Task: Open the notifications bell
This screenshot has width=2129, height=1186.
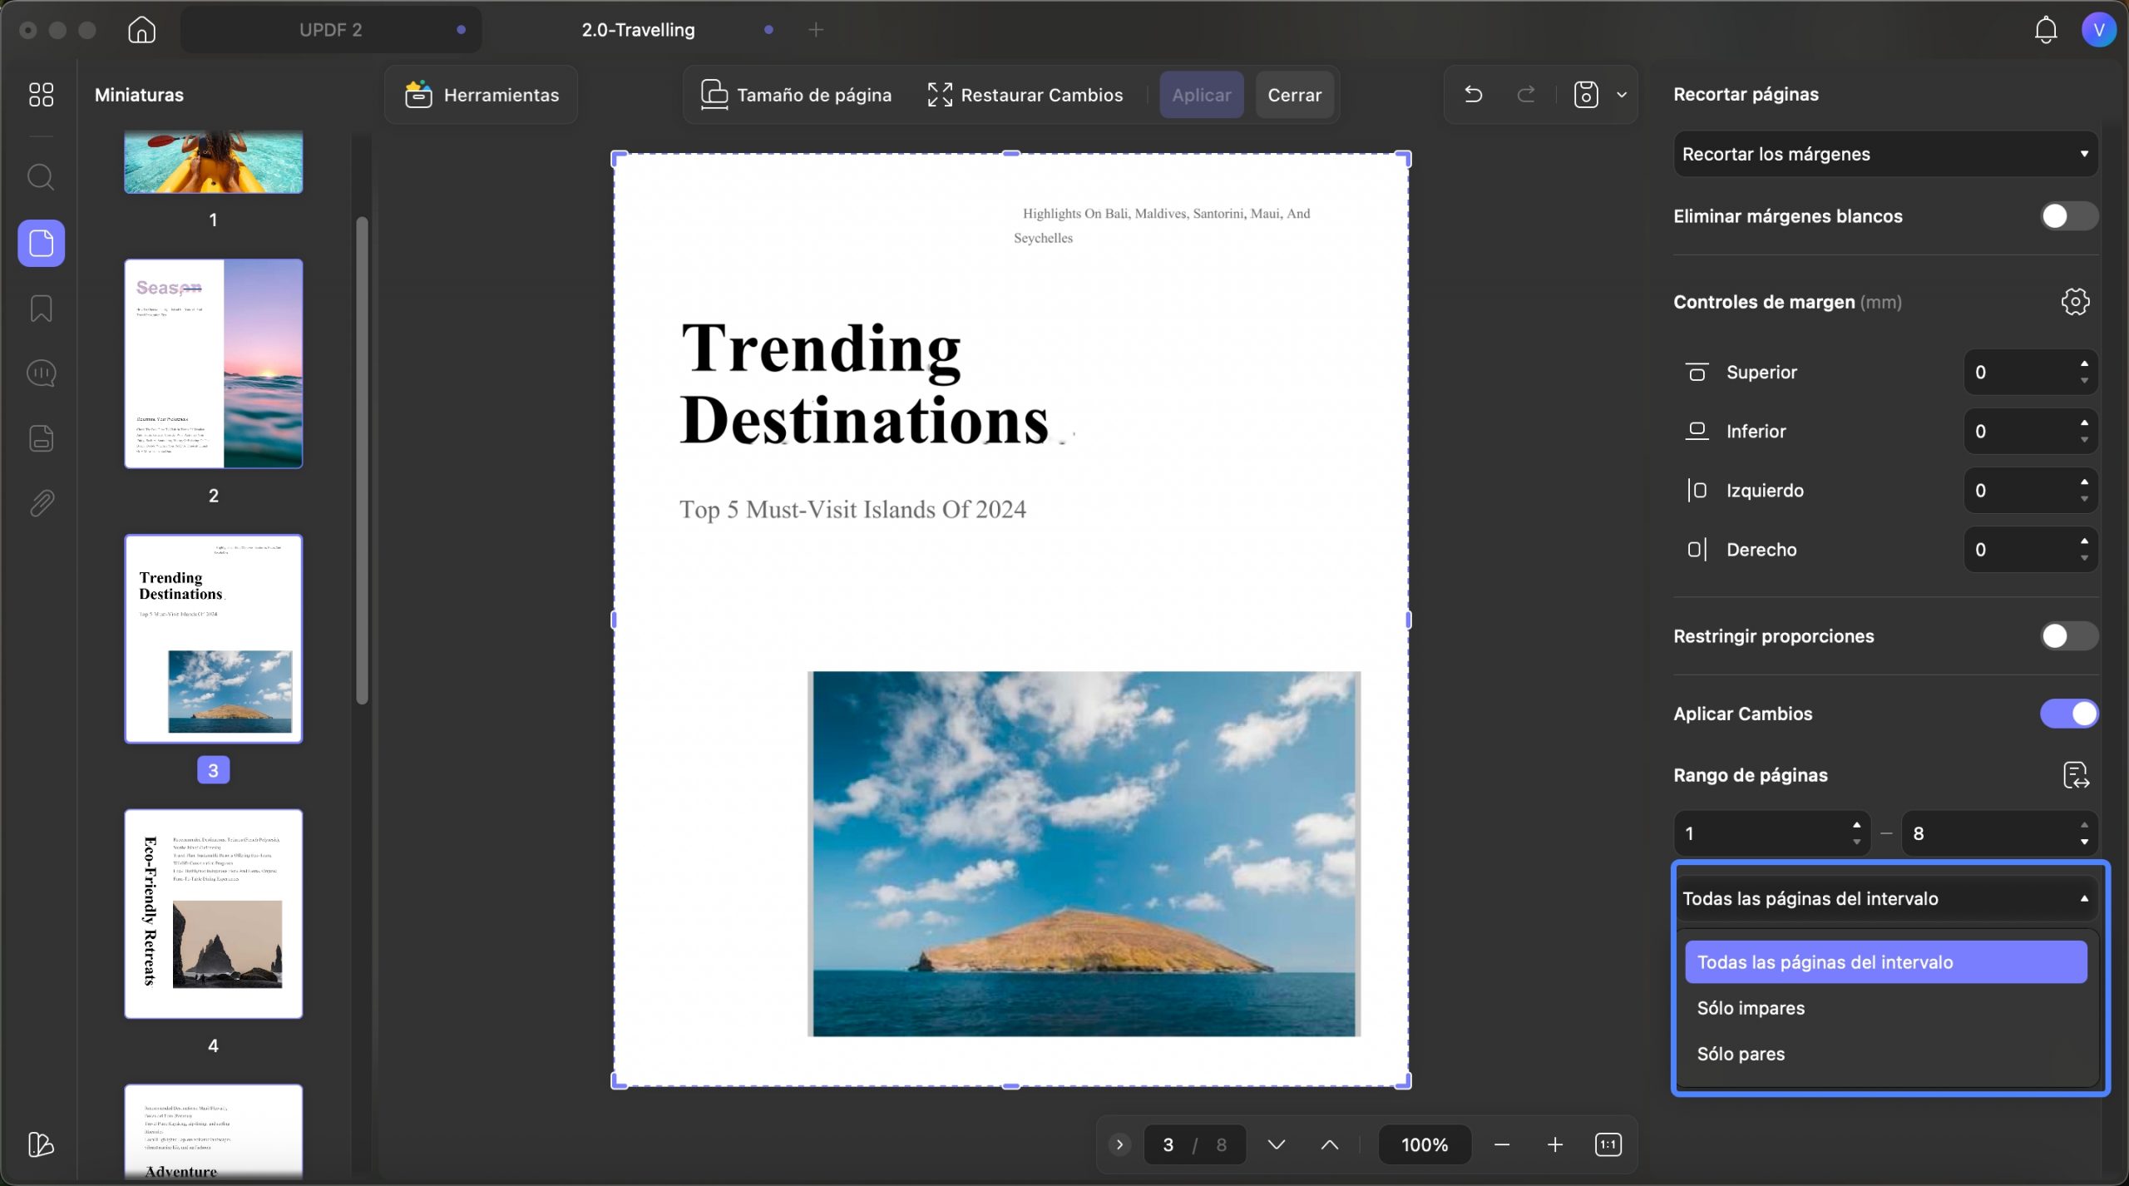Action: pos(2045,30)
